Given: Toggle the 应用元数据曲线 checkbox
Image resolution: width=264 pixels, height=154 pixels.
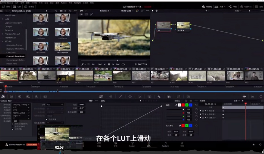Looking at the screenshot, I should click(x=13, y=124).
